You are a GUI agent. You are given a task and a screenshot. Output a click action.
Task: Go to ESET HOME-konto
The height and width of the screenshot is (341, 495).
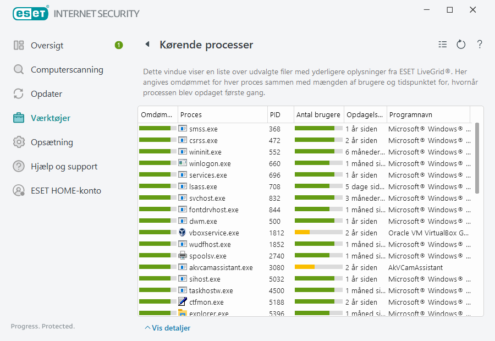pyautogui.click(x=66, y=191)
